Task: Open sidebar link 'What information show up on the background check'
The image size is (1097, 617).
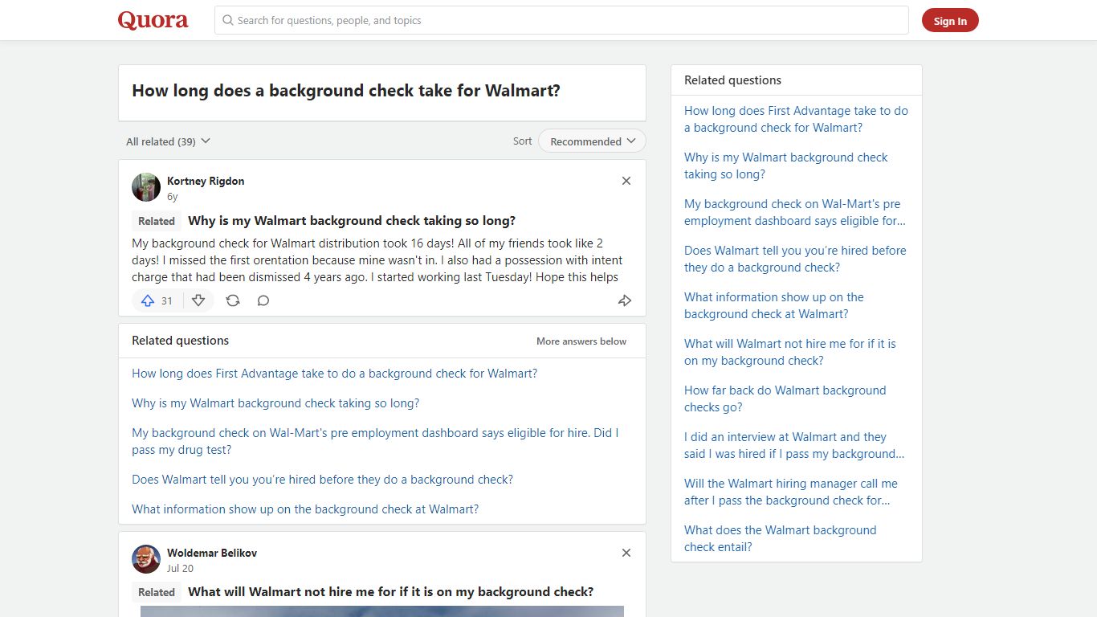Action: (x=774, y=305)
